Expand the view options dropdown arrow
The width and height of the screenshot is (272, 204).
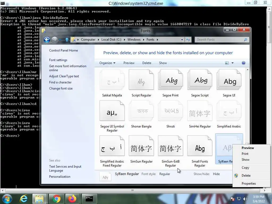pyautogui.click(x=232, y=63)
